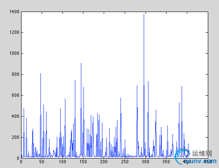Select the x-axis tick label 150
This screenshot has height=168, width=219.
83,162
